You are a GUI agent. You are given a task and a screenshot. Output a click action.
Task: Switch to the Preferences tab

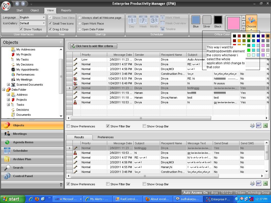click(x=106, y=137)
